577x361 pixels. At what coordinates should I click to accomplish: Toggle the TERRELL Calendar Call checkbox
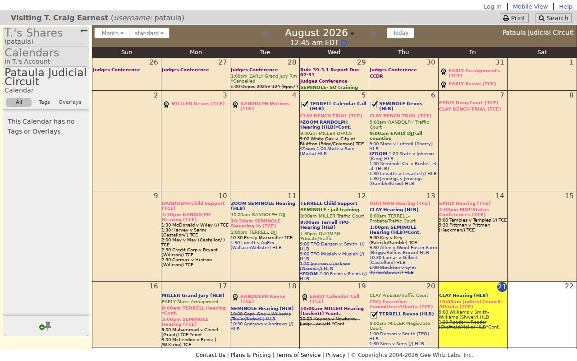(305, 105)
